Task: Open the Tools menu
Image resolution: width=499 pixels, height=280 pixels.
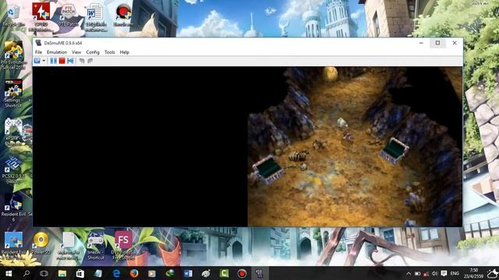Action: 109,52
